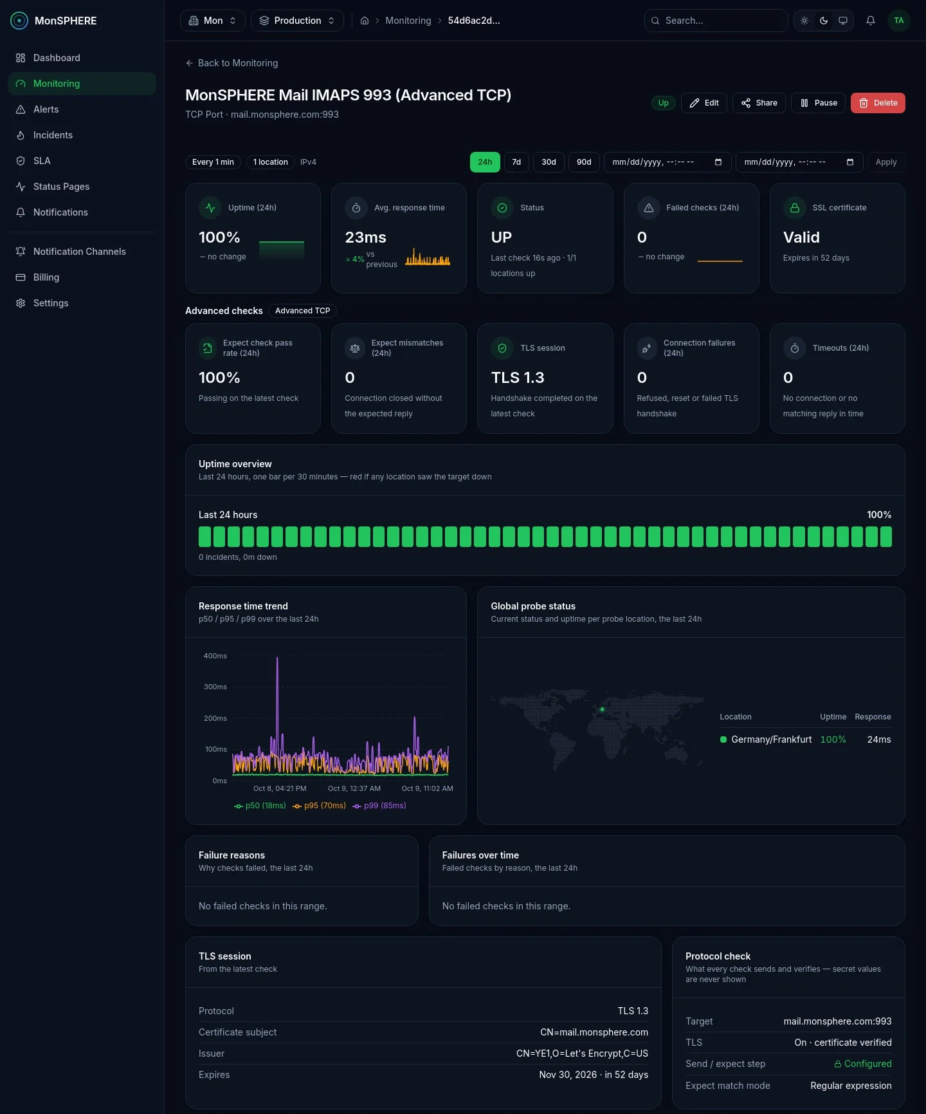926x1114 pixels.
Task: Click the Monitoring breadcrumb link
Action: pos(408,21)
